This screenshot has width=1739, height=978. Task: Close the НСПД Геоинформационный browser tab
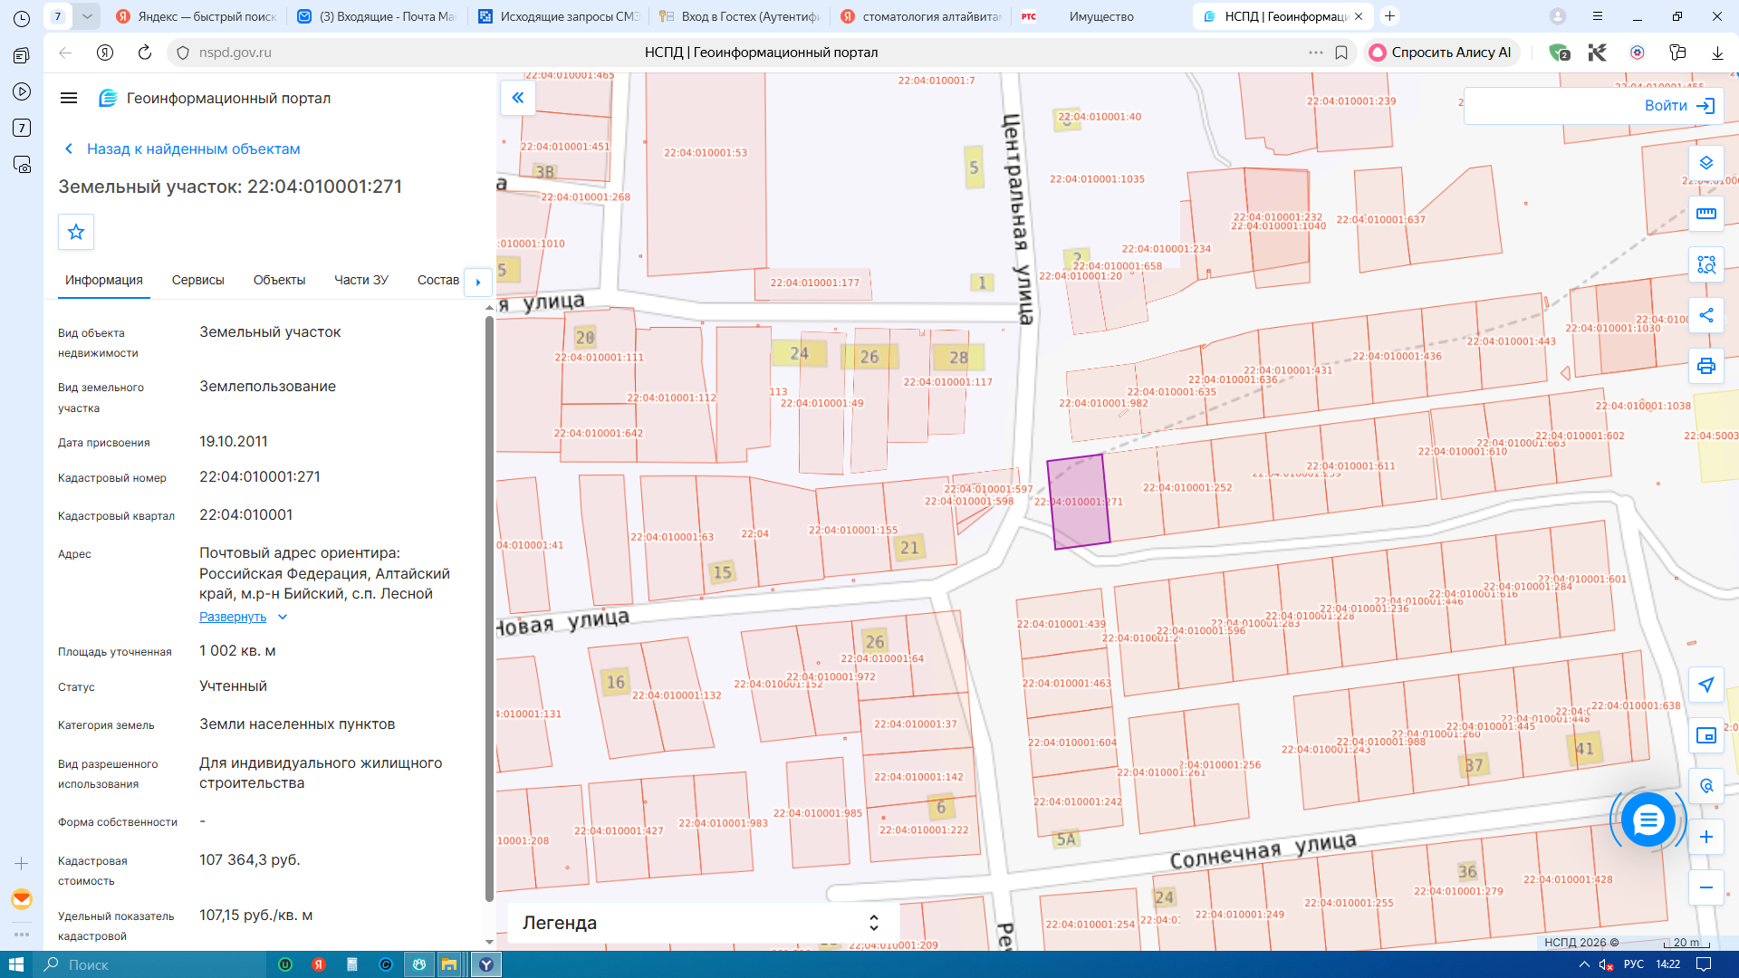[1359, 16]
